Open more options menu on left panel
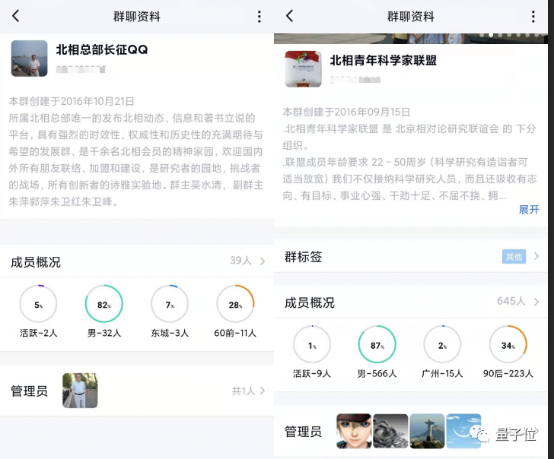 pos(259,16)
